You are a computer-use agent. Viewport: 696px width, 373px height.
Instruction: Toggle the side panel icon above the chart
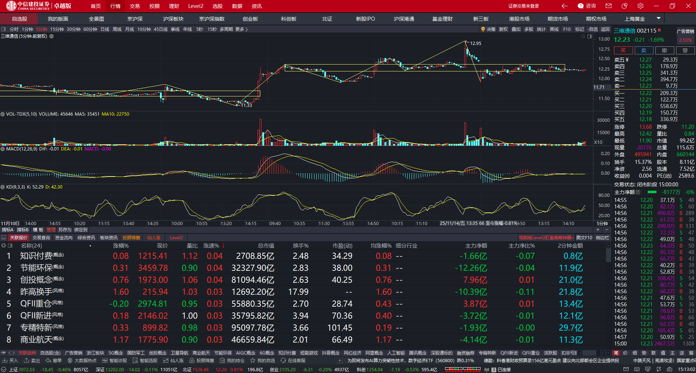coord(590,36)
